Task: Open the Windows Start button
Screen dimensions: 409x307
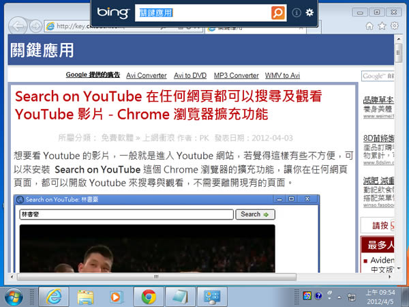Action: click(14, 297)
